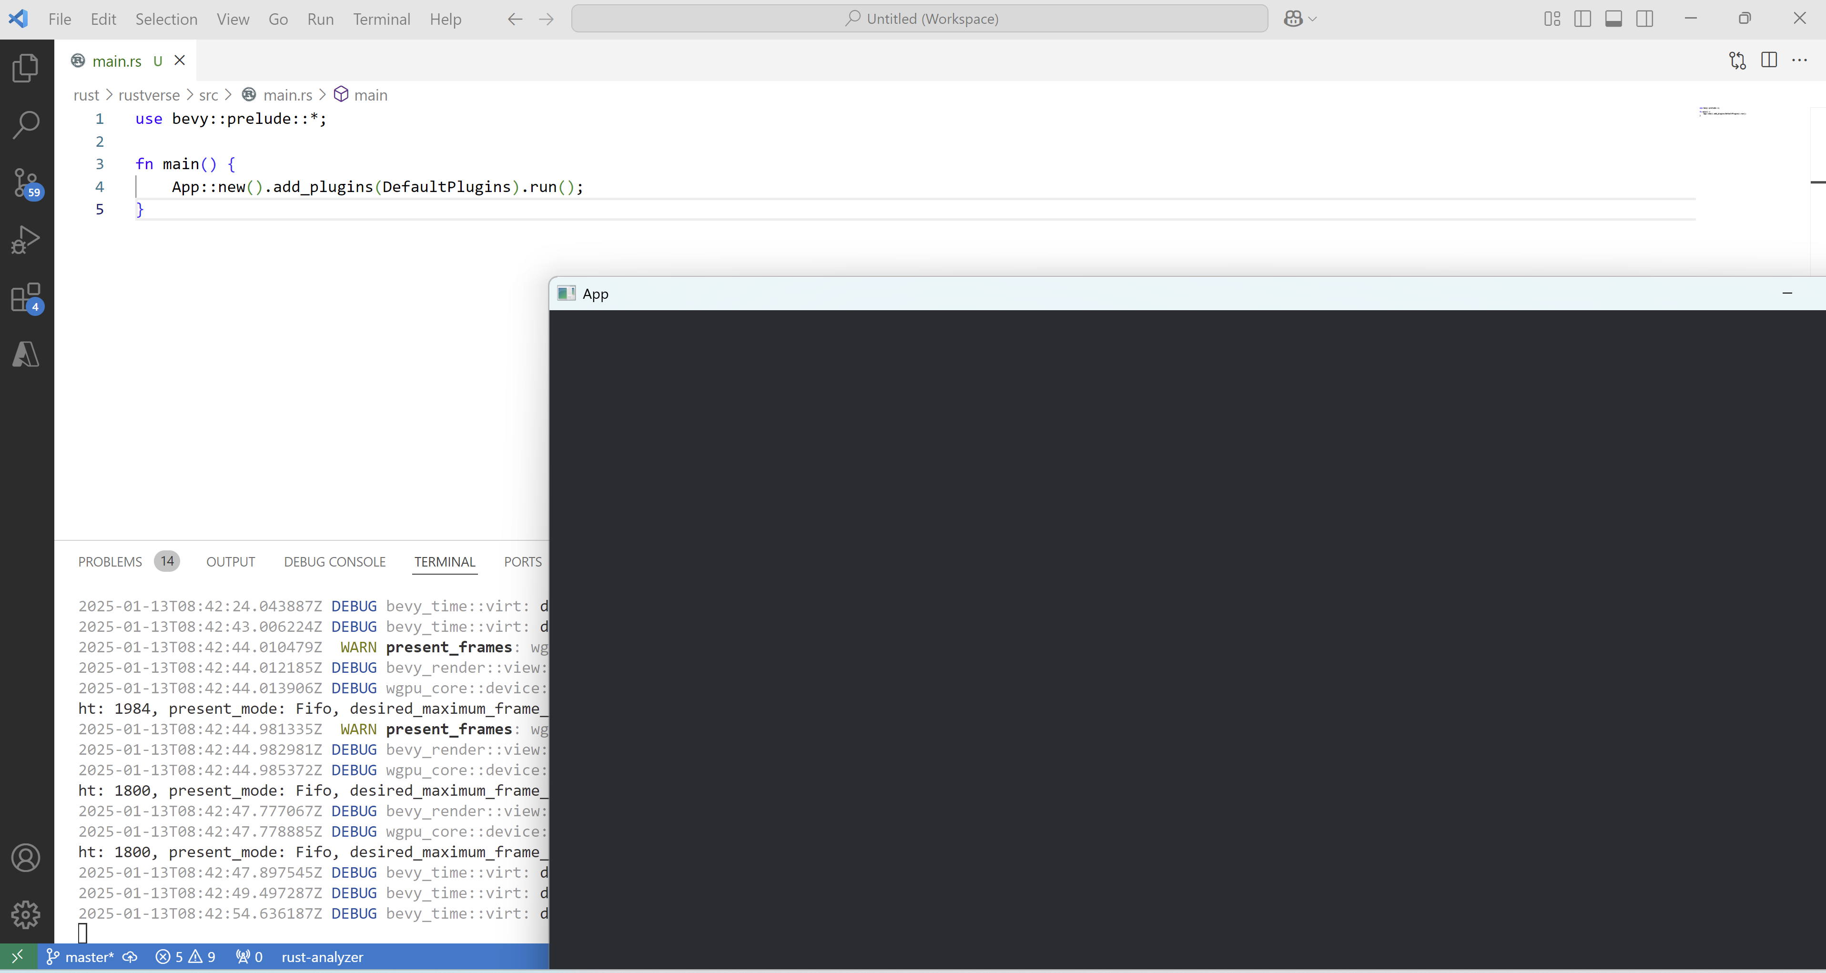Switch to the DEBUG CONSOLE tab
The width and height of the screenshot is (1826, 973).
click(335, 562)
